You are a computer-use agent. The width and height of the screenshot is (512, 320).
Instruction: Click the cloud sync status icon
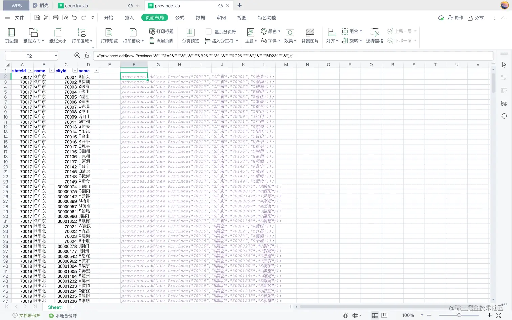(x=441, y=18)
